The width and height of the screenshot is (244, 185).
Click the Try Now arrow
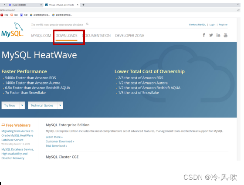click(22, 105)
